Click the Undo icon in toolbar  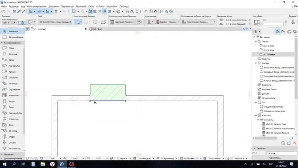(x=3, y=11)
